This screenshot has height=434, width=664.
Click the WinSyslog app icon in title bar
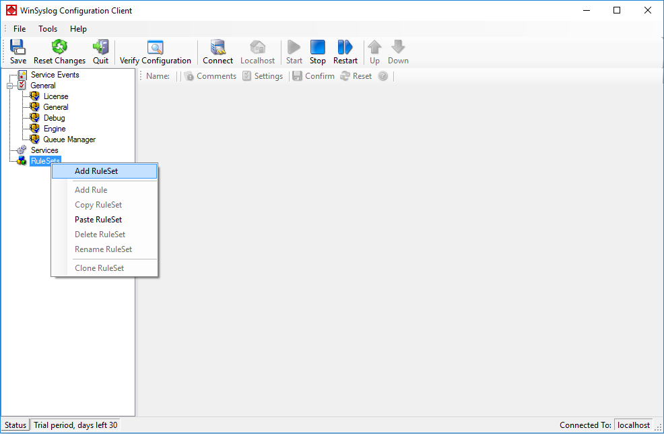(x=11, y=10)
